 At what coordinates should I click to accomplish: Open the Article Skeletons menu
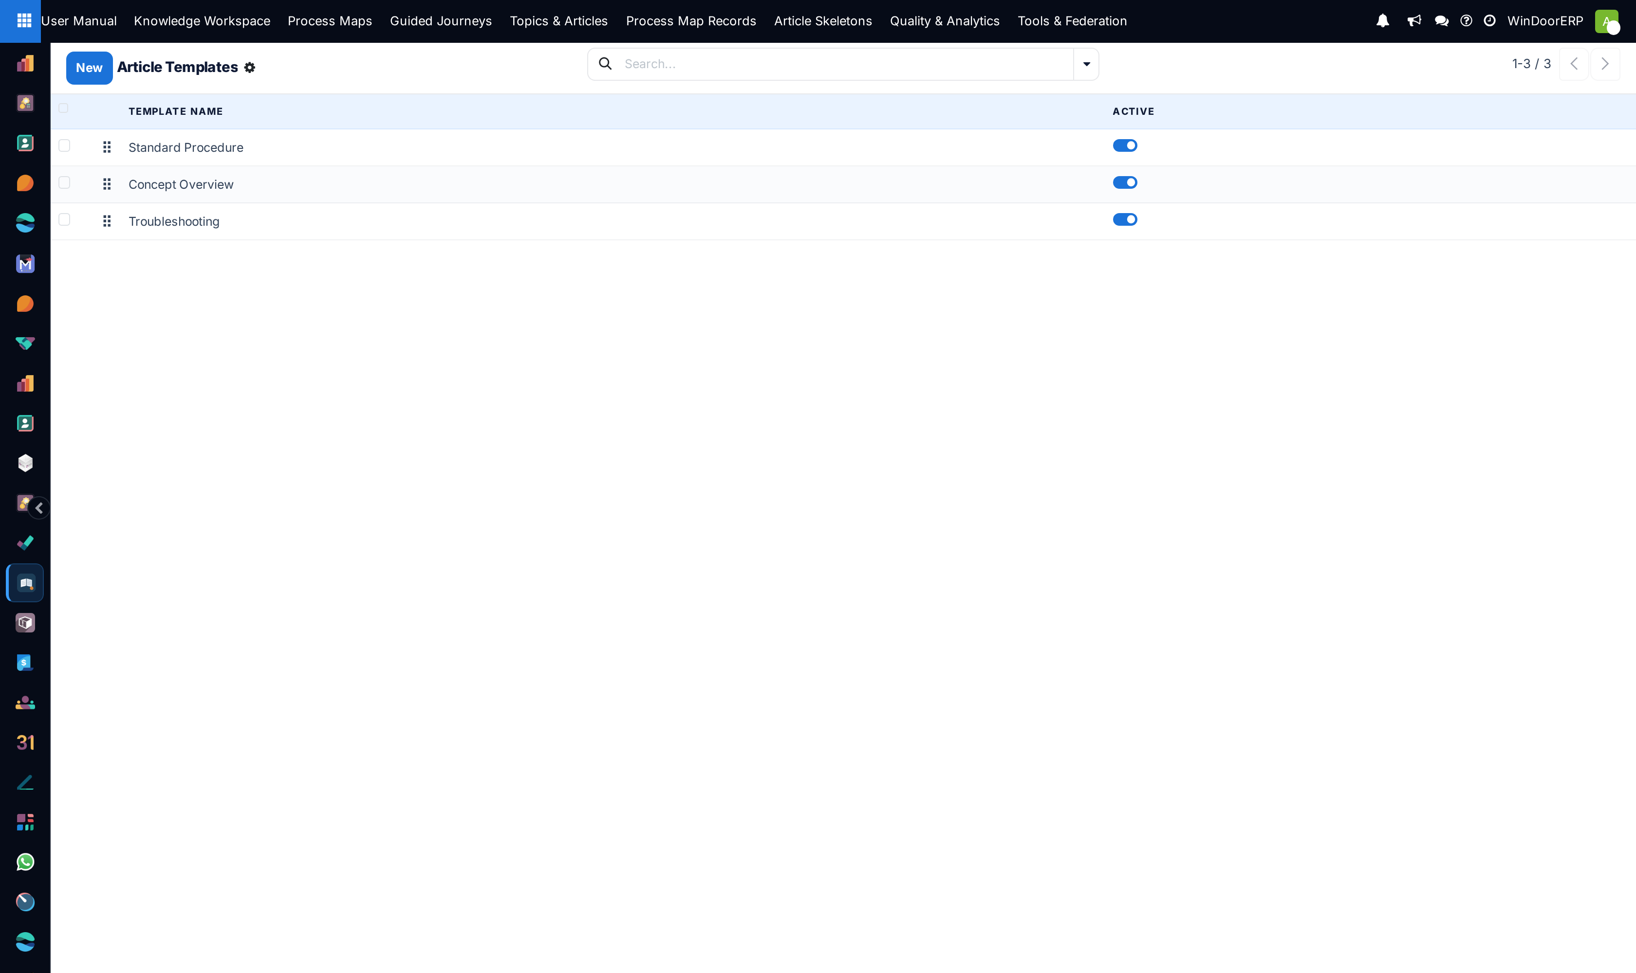tap(823, 21)
